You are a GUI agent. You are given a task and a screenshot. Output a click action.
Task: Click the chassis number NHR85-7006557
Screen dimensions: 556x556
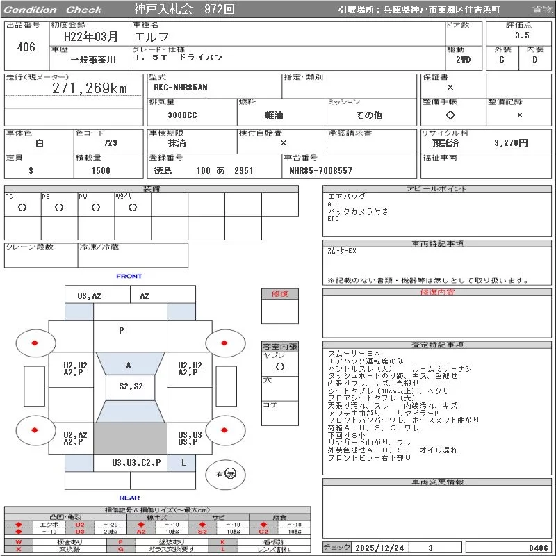click(320, 171)
